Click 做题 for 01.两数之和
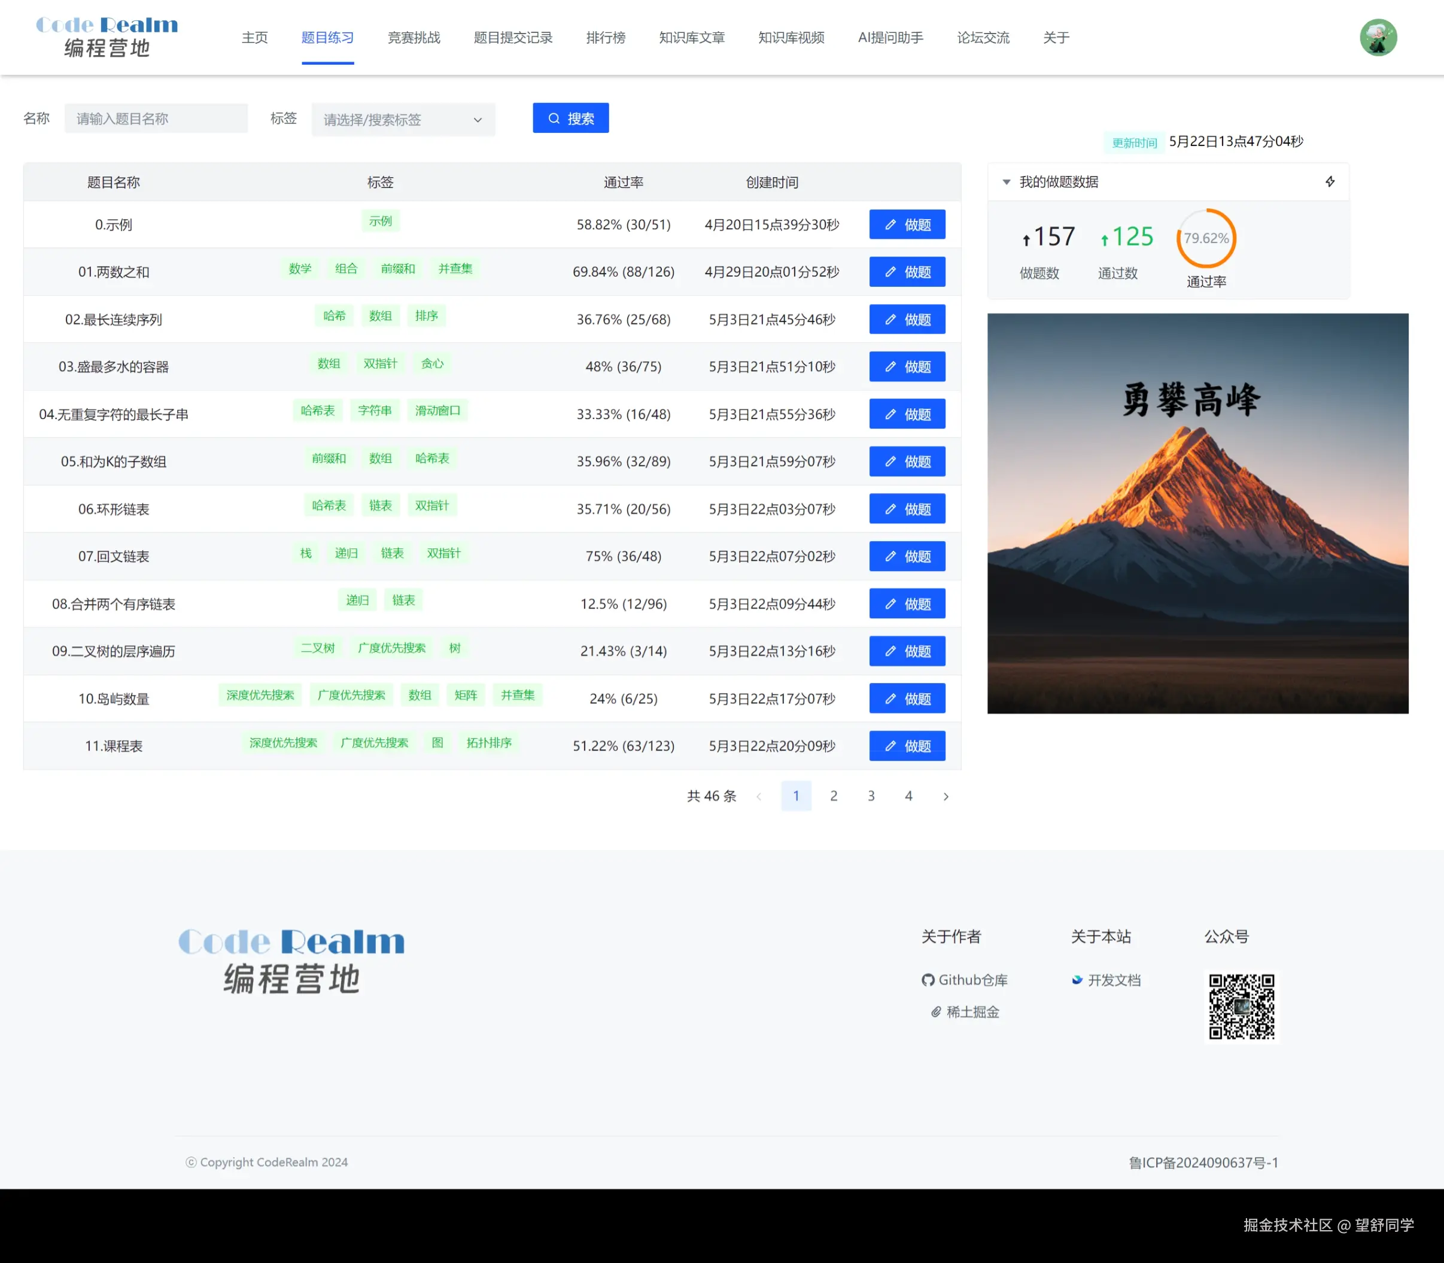The image size is (1444, 1263). 907,272
